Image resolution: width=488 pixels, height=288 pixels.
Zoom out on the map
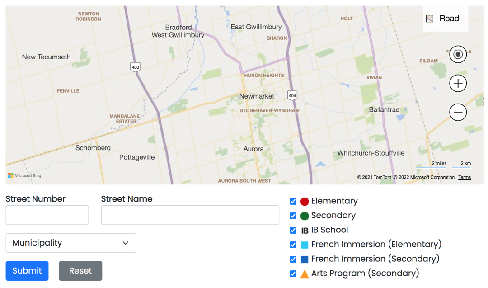pyautogui.click(x=458, y=112)
